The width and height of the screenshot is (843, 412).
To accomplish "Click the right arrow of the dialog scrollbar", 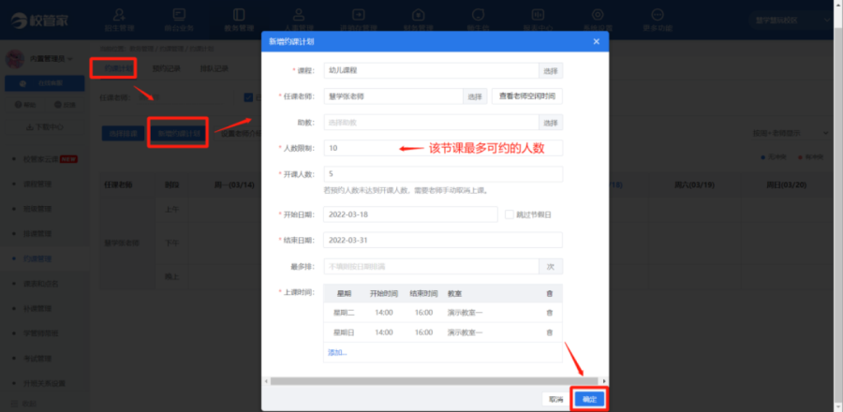I will (x=604, y=381).
